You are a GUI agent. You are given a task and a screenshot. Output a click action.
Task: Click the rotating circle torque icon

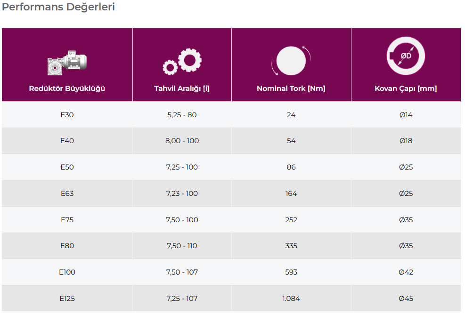click(291, 61)
